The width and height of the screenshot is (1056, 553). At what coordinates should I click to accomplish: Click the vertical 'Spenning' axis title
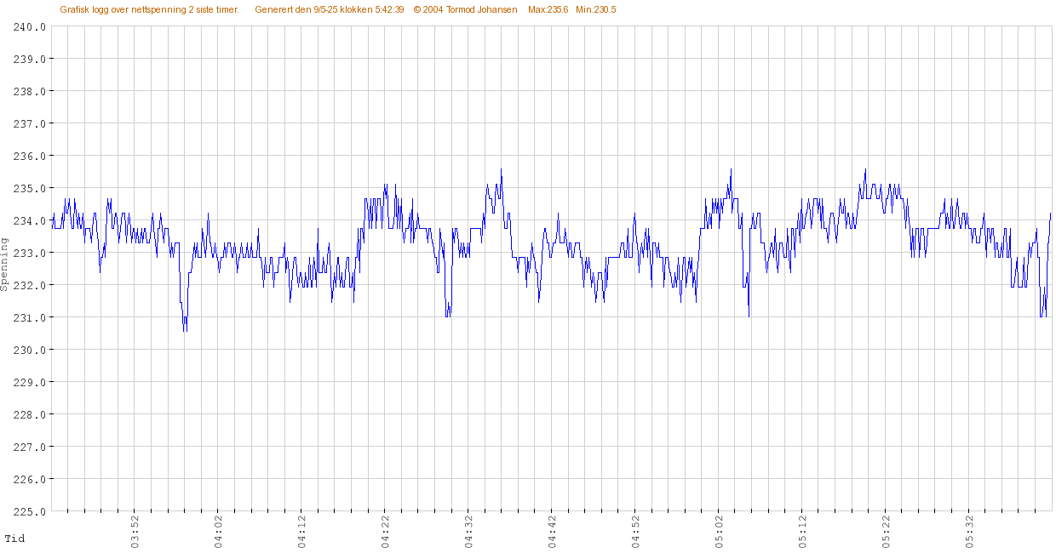coord(5,265)
